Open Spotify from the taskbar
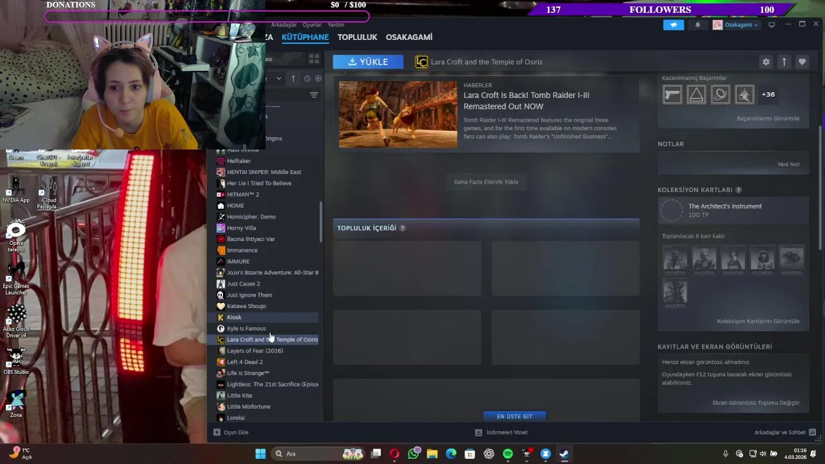 [508, 454]
